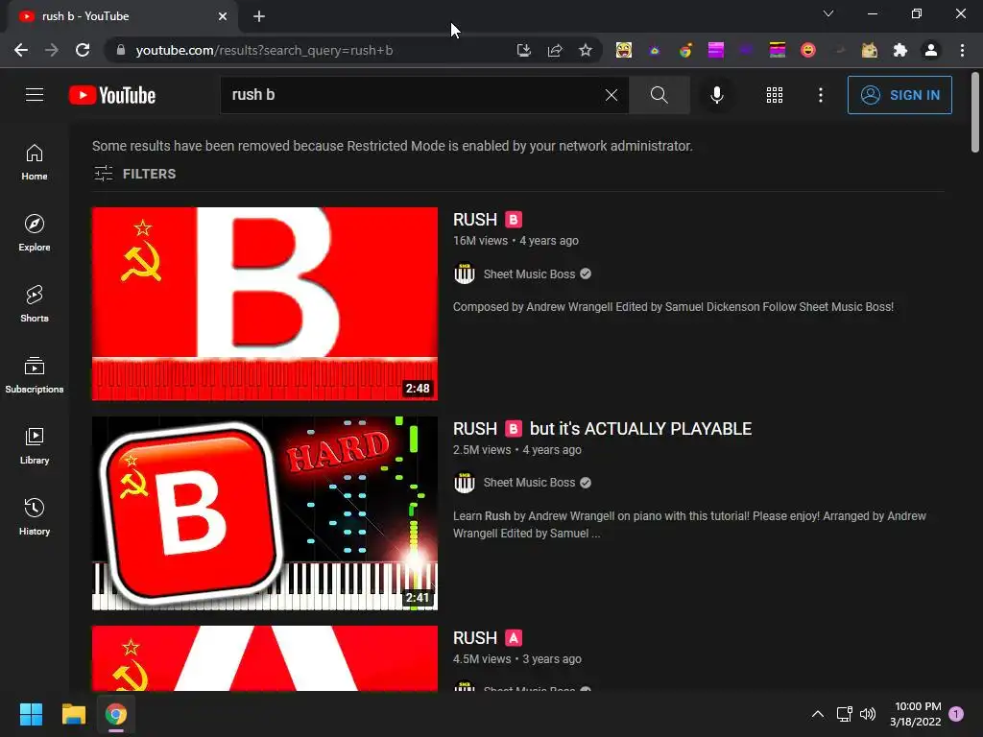
Task: Open Chrome three-dot menu
Action: tap(962, 50)
